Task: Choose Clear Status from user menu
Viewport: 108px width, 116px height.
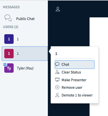Action: click(75, 72)
